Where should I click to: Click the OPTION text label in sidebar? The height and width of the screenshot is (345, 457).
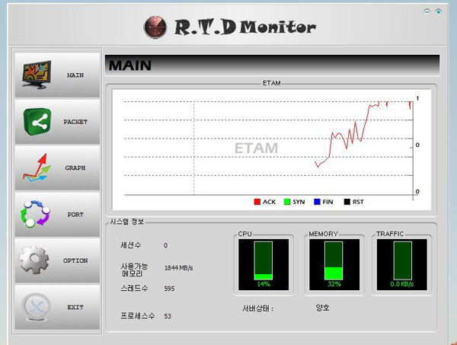(x=75, y=260)
